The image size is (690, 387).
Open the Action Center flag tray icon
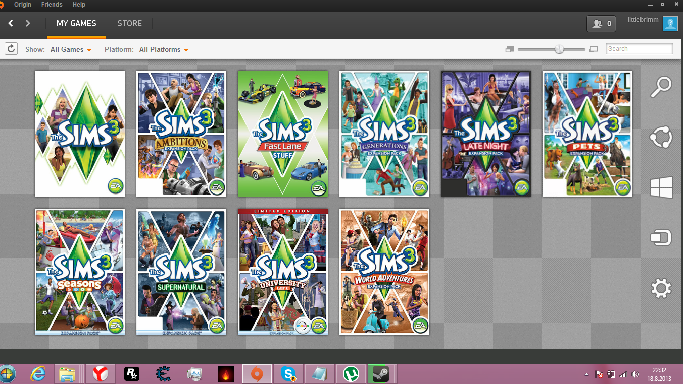pyautogui.click(x=599, y=374)
